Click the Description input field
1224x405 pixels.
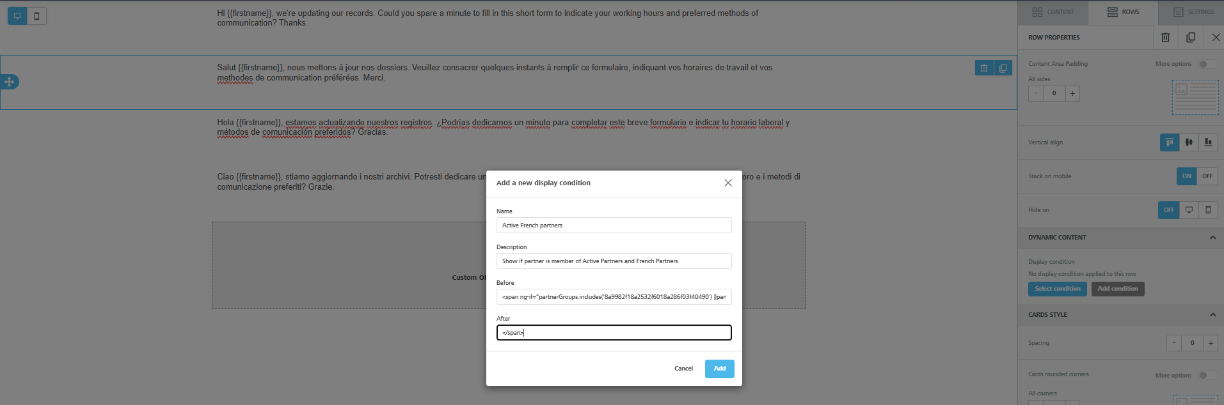coord(614,261)
